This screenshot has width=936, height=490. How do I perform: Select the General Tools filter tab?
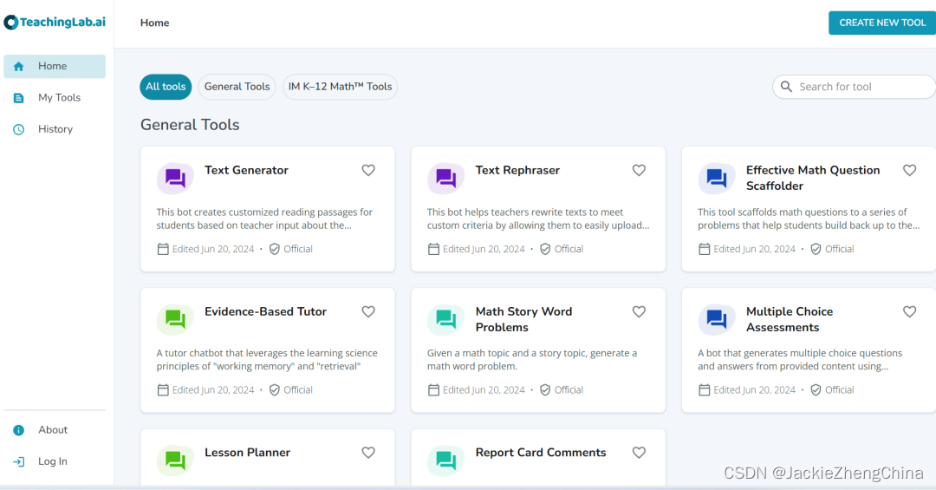coord(237,87)
